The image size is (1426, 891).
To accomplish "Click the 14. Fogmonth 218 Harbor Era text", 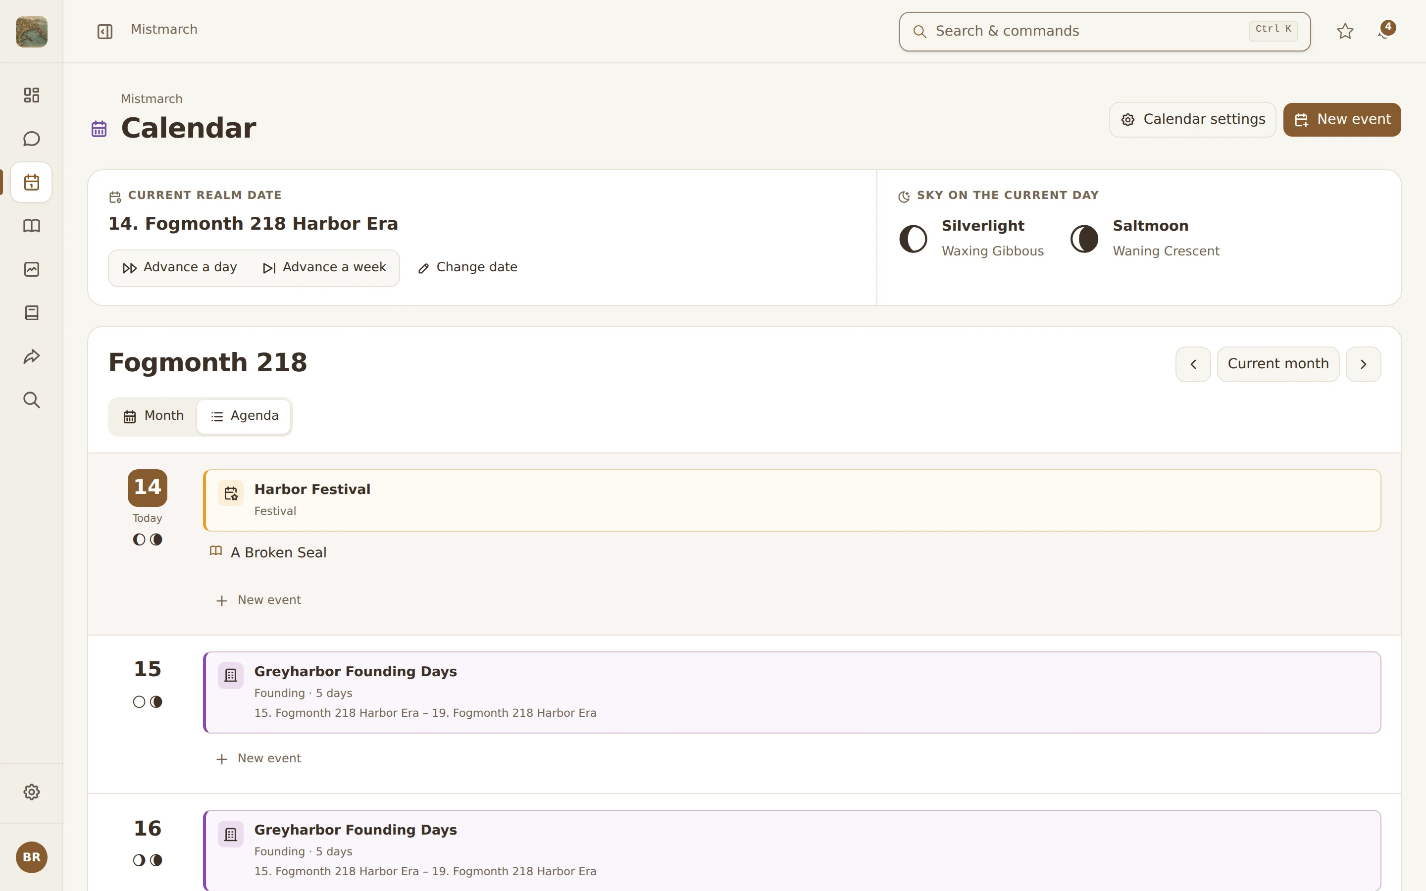I will (254, 224).
